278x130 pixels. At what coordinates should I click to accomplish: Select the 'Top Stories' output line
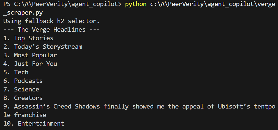[28, 38]
